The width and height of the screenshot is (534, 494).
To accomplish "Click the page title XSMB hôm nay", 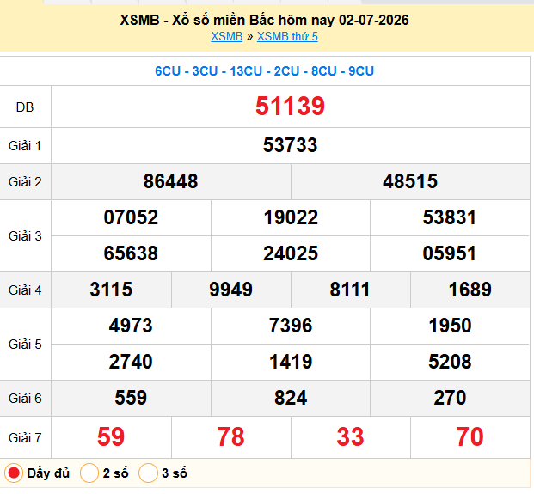I will point(264,20).
